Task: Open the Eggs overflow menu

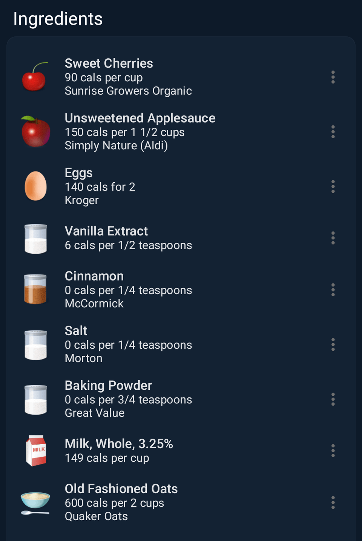Action: coord(333,187)
